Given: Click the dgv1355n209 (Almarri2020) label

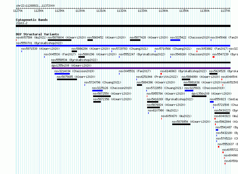Looking at the screenshot, I should [71, 65].
